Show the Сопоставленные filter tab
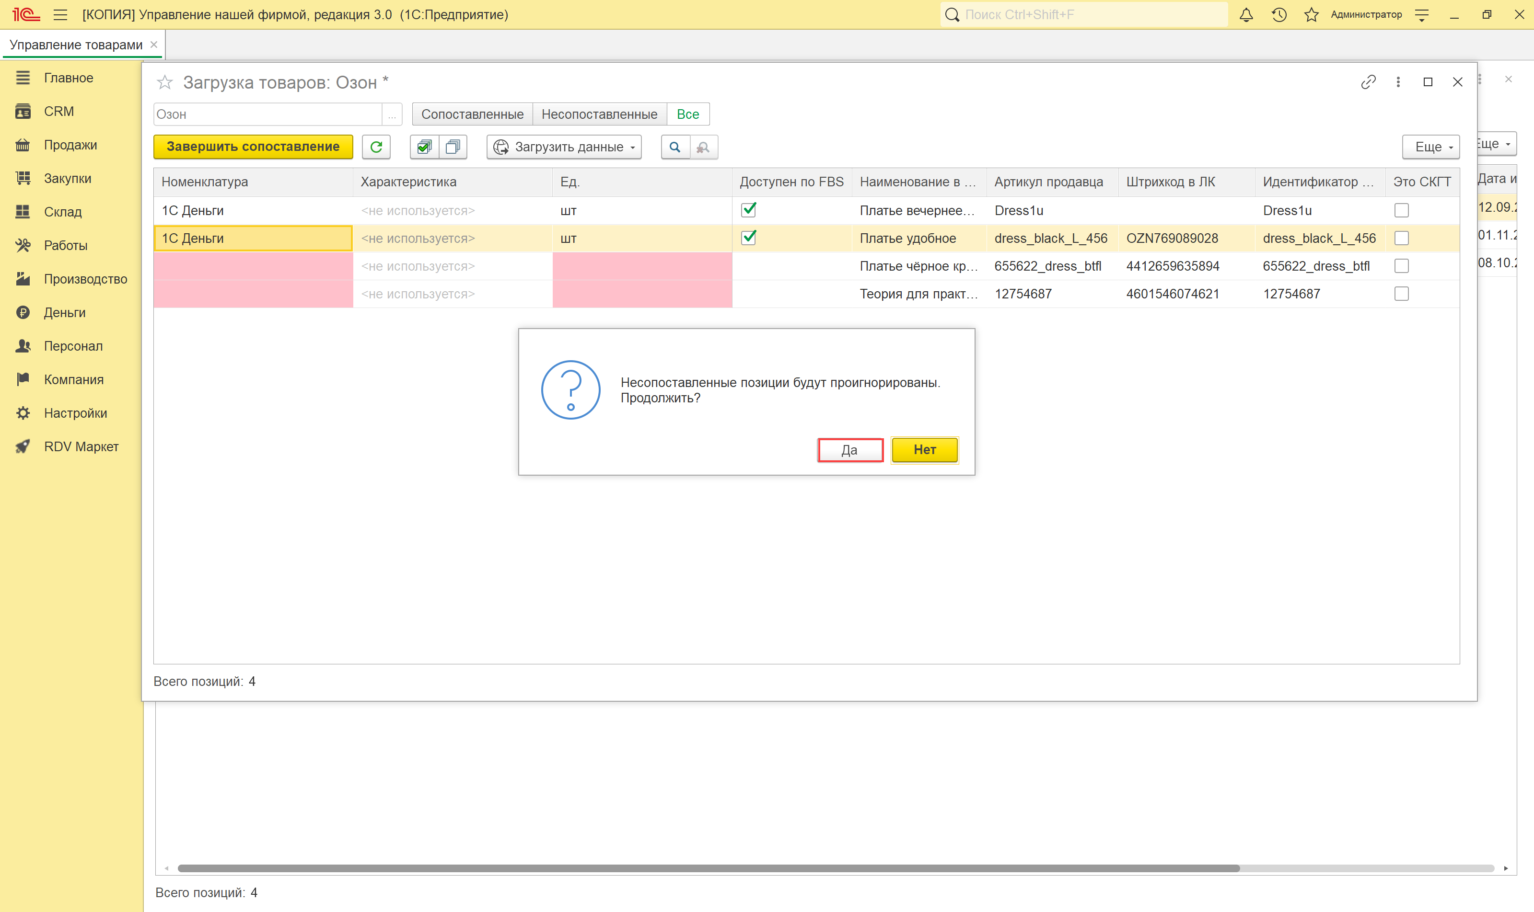1534x912 pixels. (x=472, y=114)
